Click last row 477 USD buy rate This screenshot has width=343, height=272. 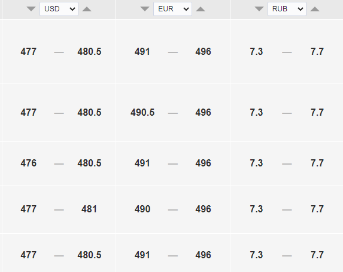29,255
